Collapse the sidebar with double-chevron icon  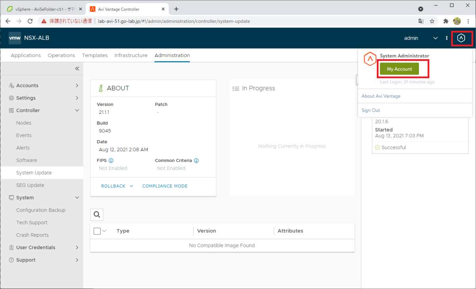77,69
